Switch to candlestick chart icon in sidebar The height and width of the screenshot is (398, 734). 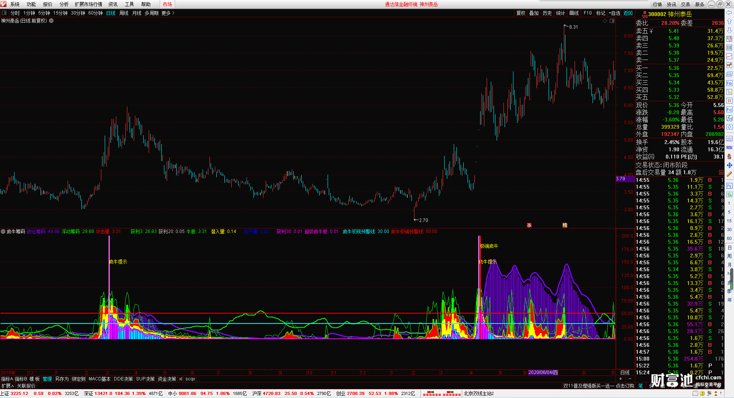729,65
